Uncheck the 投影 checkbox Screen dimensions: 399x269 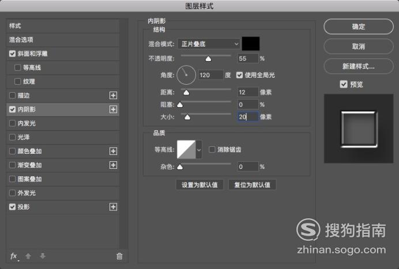pos(12,207)
